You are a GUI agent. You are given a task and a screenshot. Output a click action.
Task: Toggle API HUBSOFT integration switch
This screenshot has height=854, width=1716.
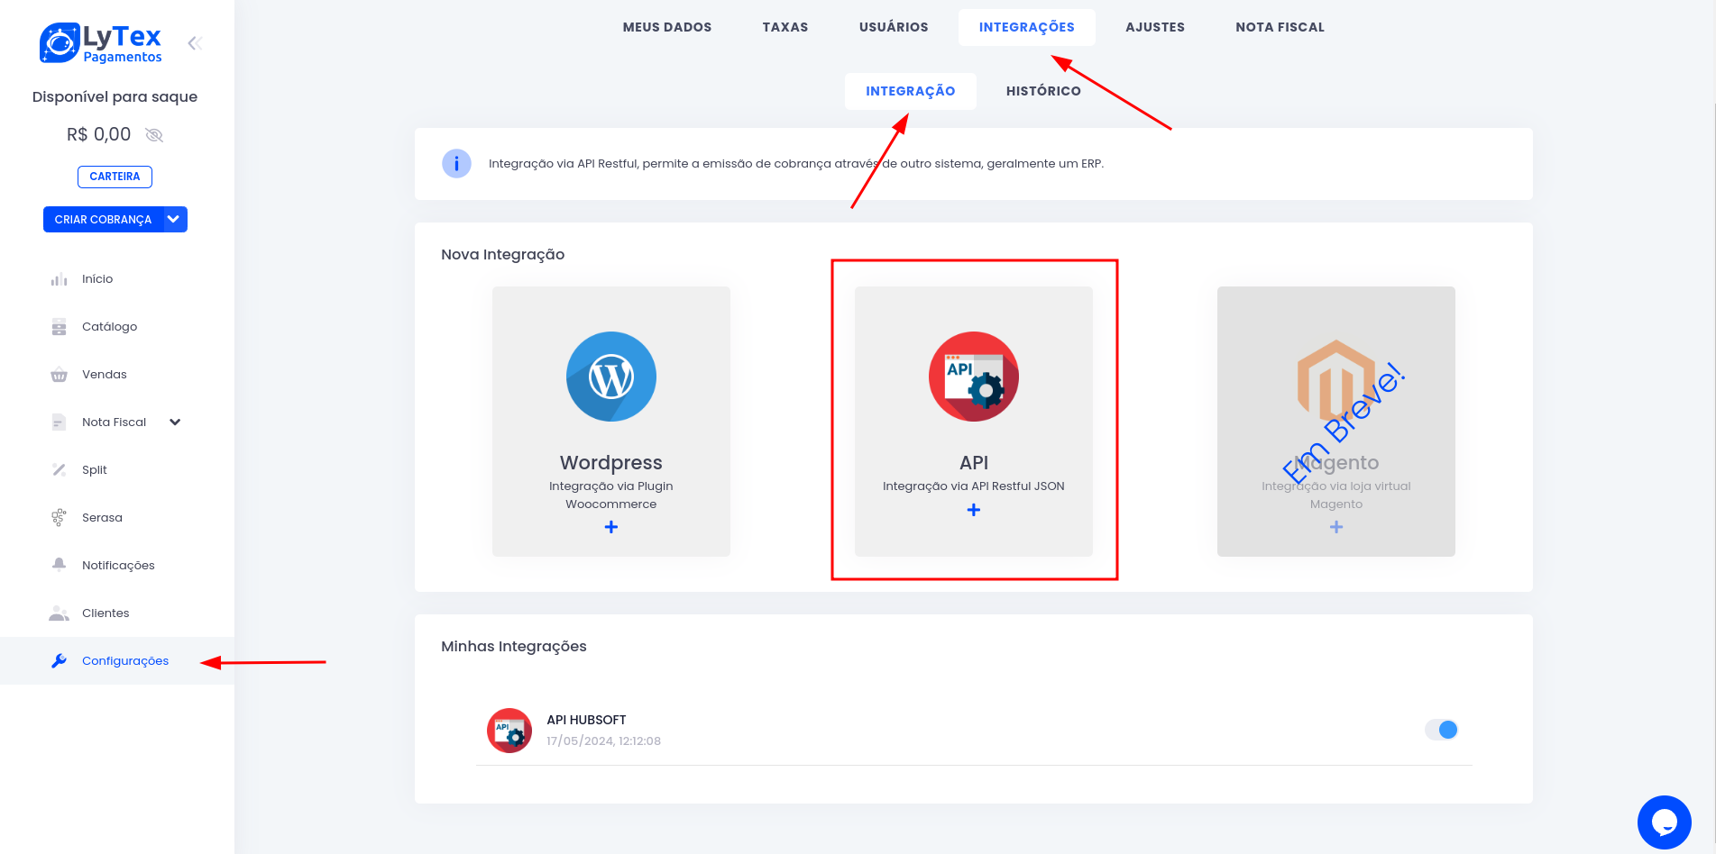click(x=1441, y=730)
